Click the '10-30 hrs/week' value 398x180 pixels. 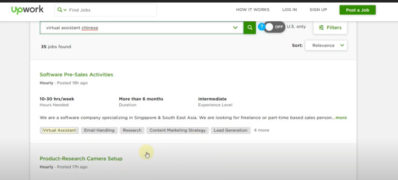tap(57, 99)
